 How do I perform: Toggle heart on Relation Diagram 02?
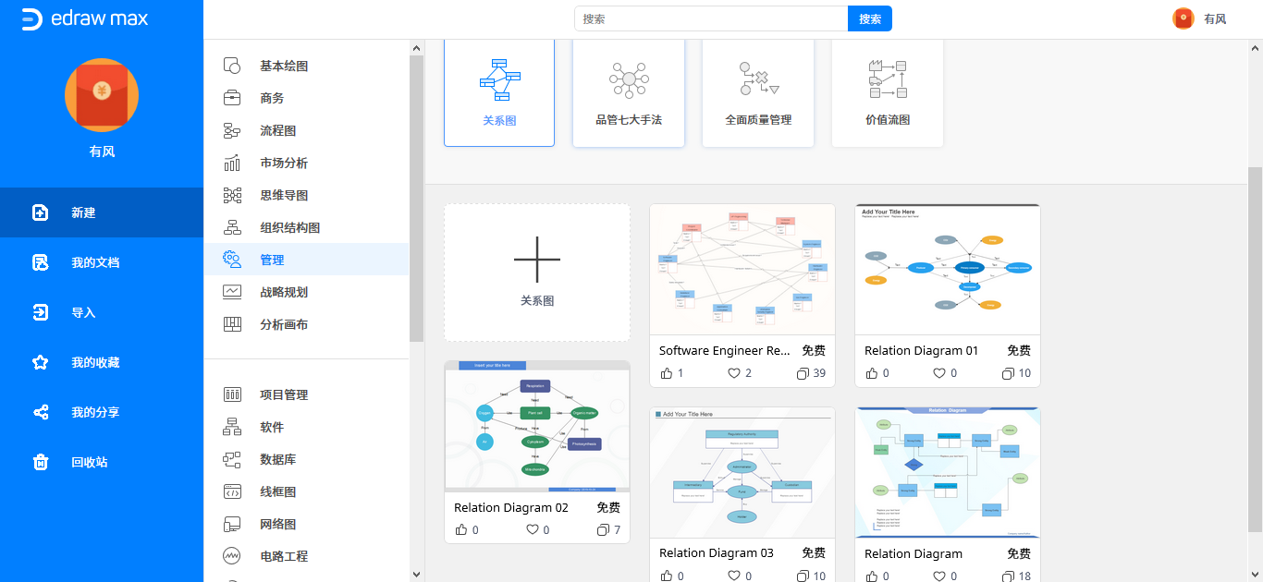click(533, 530)
